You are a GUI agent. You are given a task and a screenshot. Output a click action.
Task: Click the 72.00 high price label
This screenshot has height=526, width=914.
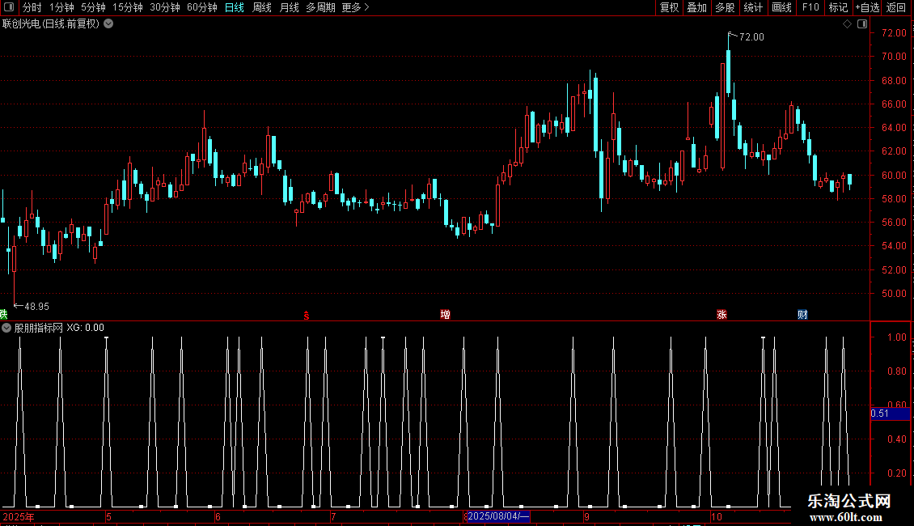coord(751,36)
